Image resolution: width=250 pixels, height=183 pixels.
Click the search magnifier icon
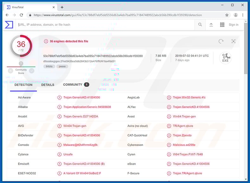200,25
